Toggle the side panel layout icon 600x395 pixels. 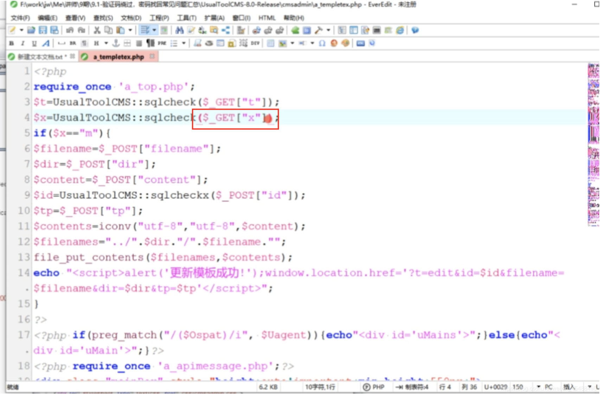353,30
